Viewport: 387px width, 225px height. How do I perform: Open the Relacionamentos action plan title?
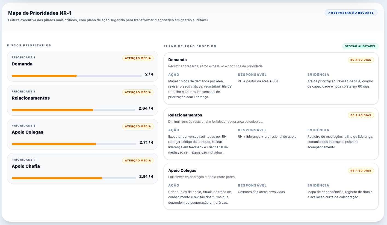click(185, 115)
